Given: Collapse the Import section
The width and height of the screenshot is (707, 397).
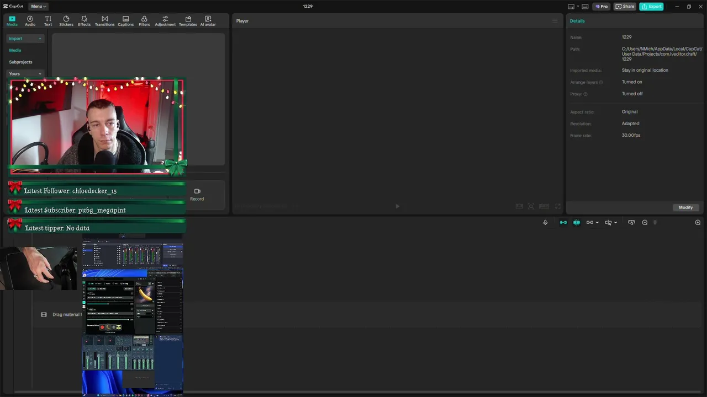Looking at the screenshot, I should click(x=25, y=39).
